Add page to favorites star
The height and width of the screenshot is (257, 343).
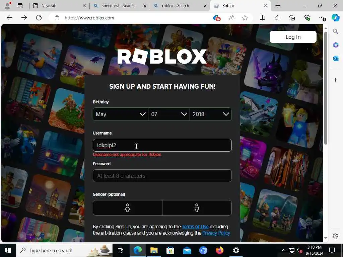click(x=245, y=18)
